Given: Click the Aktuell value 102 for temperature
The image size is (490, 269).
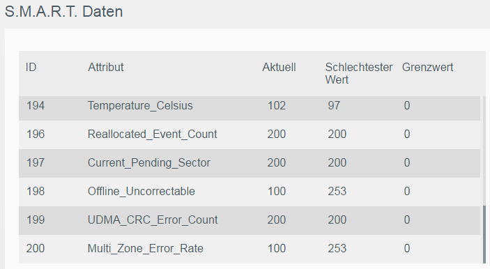Looking at the screenshot, I should coord(277,106).
